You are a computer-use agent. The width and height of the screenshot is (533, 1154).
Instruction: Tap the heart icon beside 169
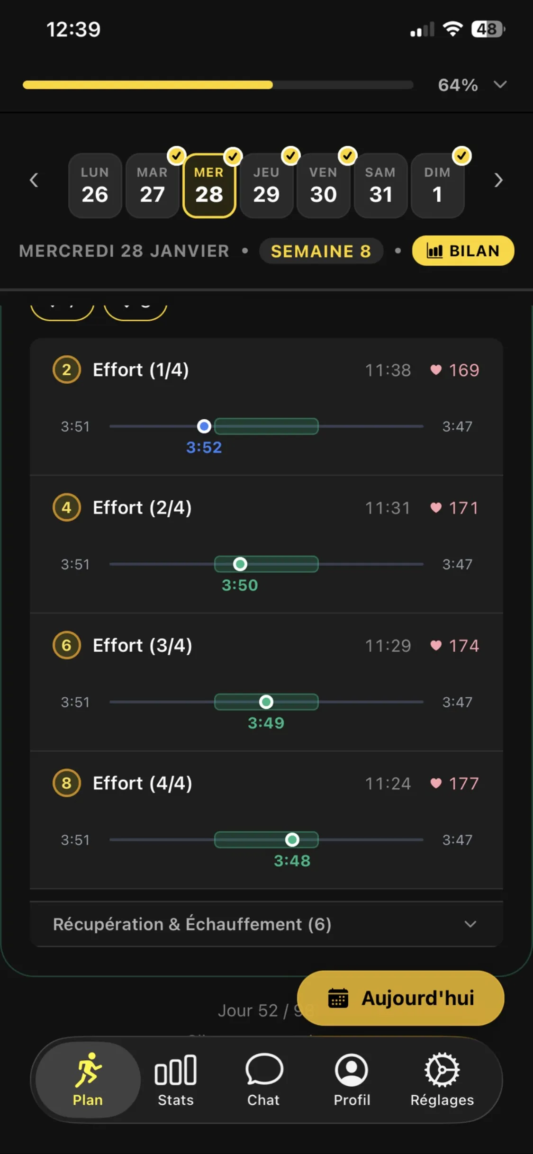[x=436, y=370]
